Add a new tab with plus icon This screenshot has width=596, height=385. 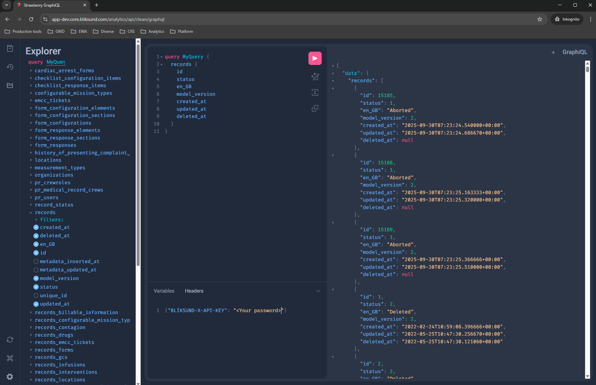tap(553, 52)
